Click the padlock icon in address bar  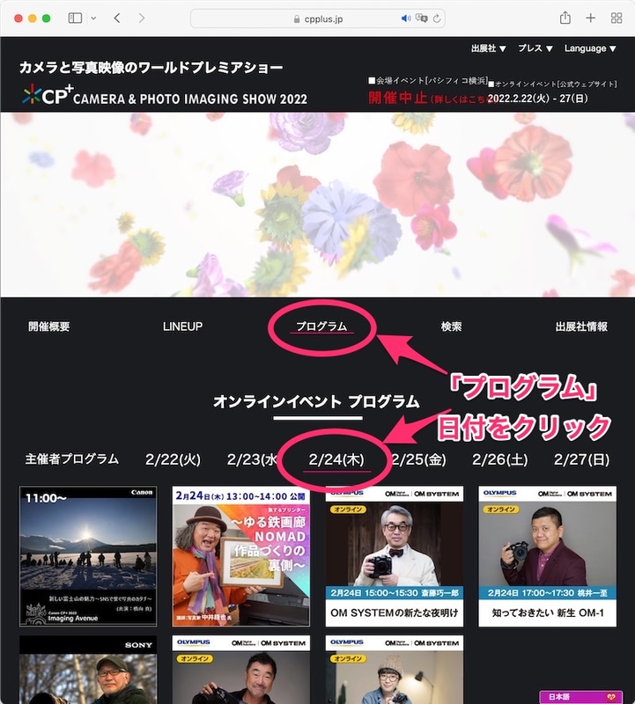(x=297, y=19)
